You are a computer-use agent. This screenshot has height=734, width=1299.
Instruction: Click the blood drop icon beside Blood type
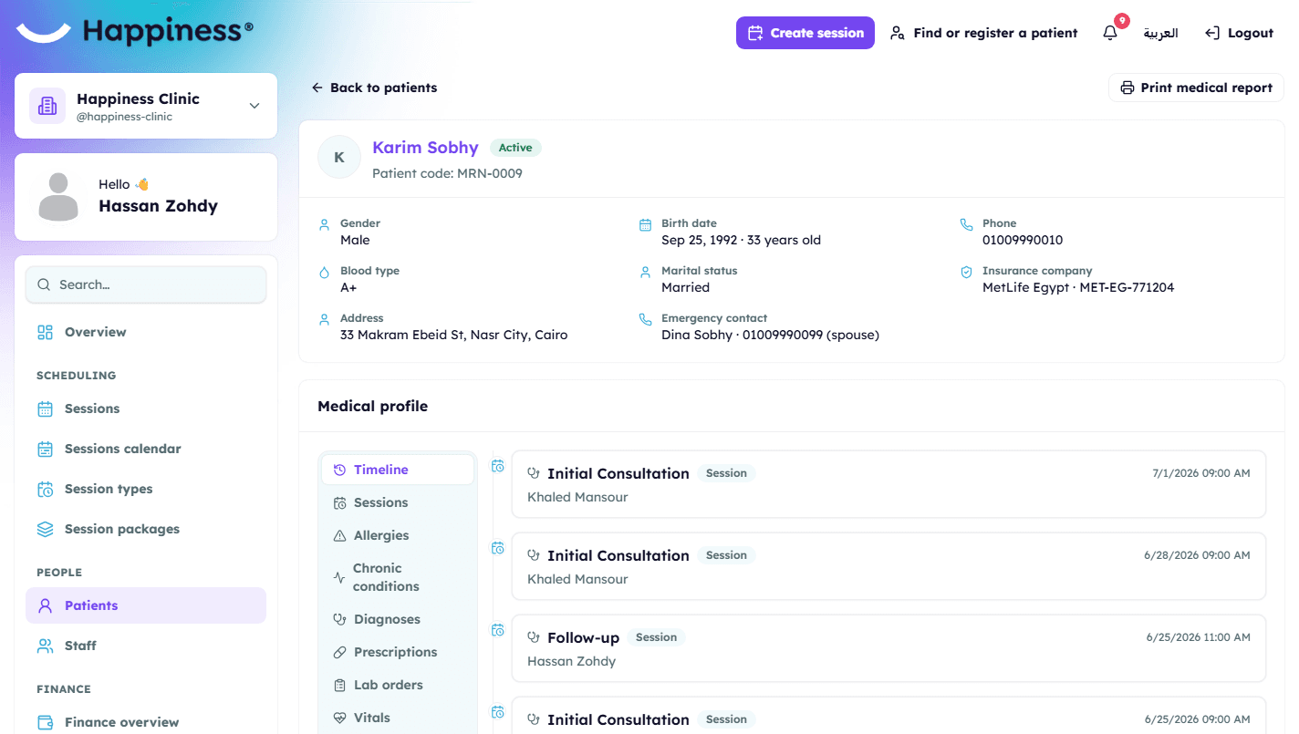(x=324, y=272)
